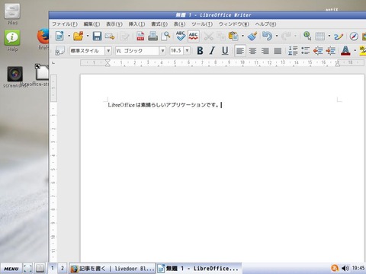Open the ツール(T) menu
Screen dimensions: 366x274
[202, 24]
